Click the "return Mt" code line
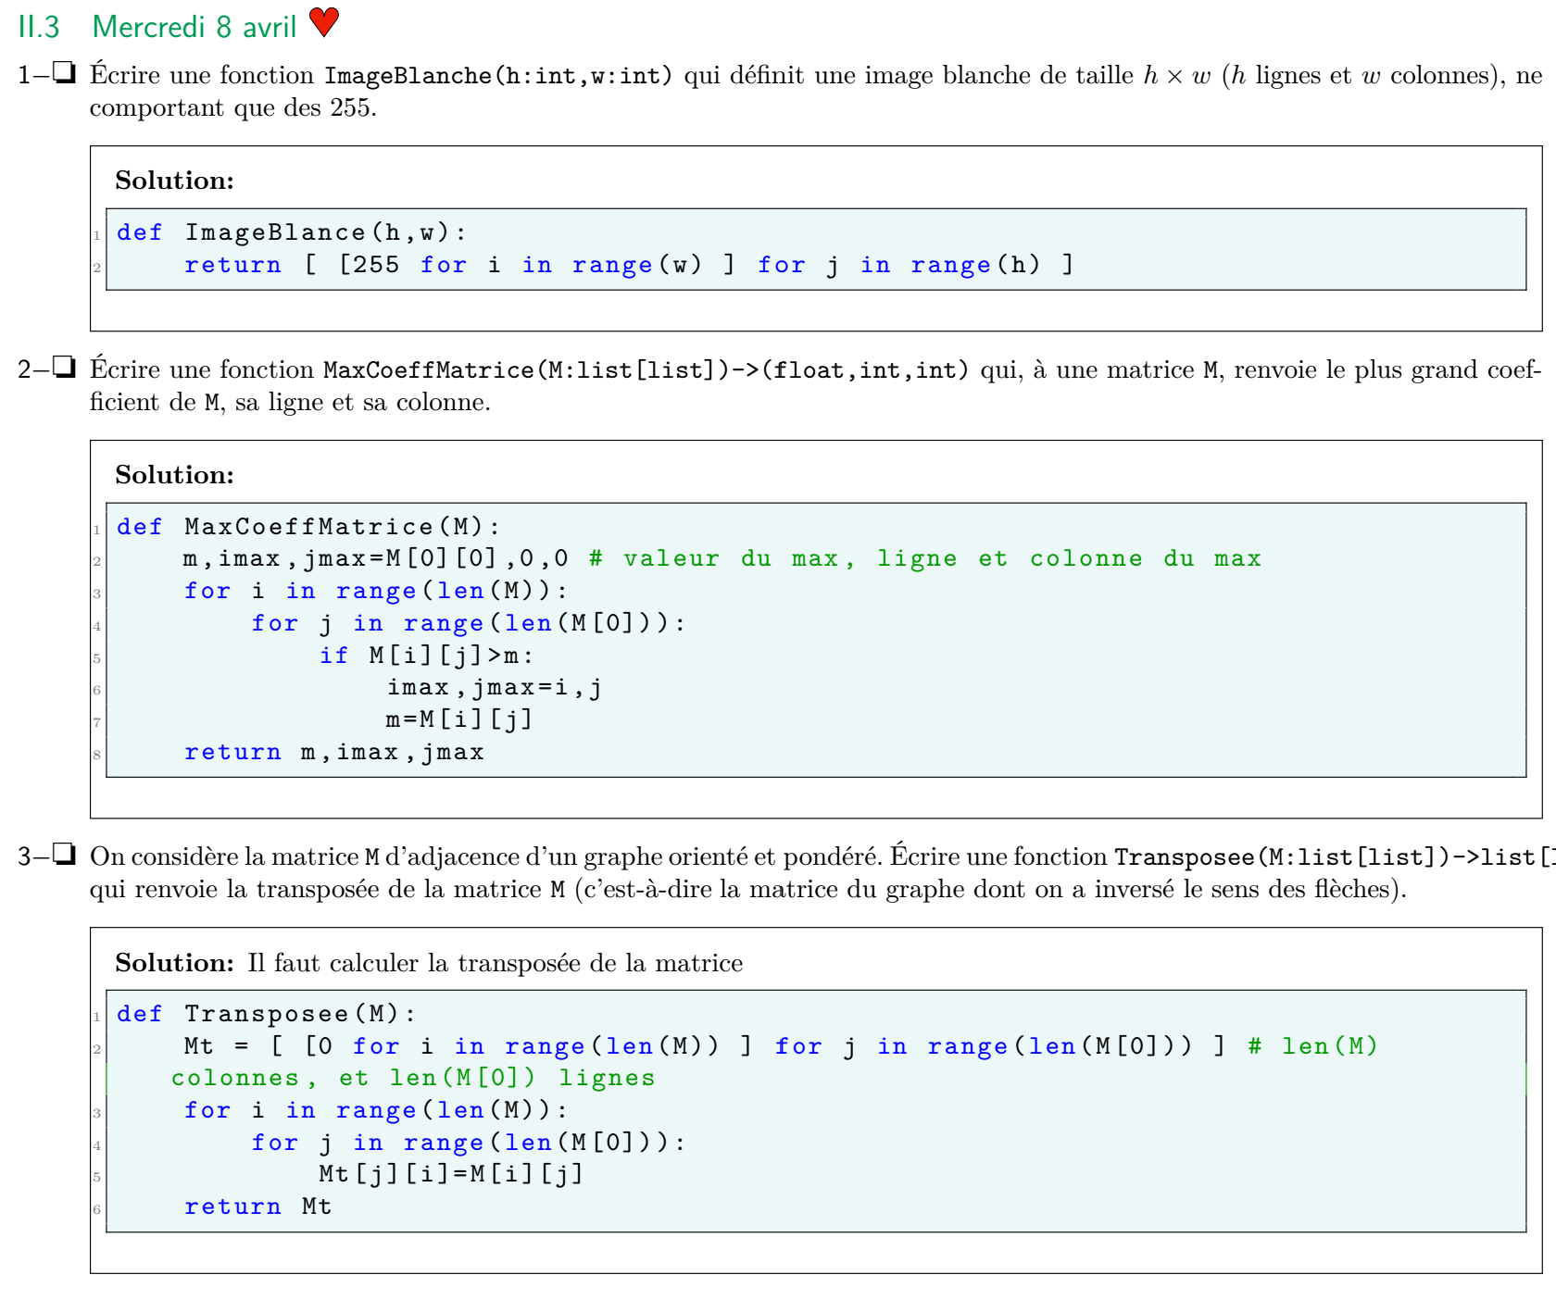The width and height of the screenshot is (1556, 1300). [x=257, y=1206]
